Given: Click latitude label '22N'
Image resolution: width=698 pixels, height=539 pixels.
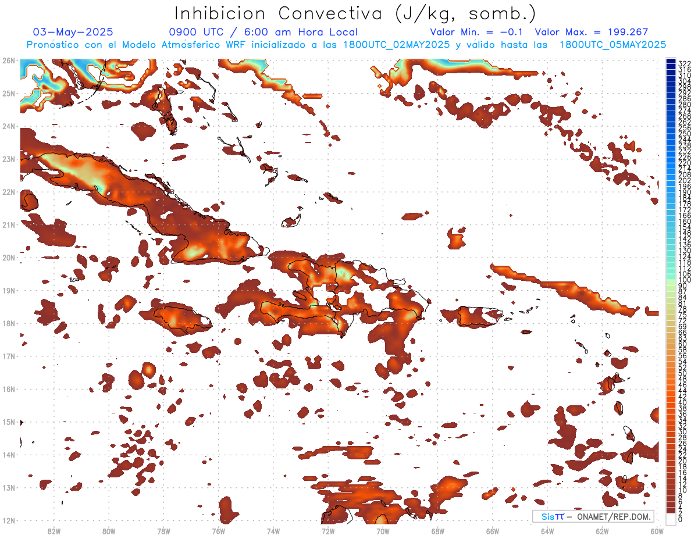Looking at the screenshot, I should 8,192.
